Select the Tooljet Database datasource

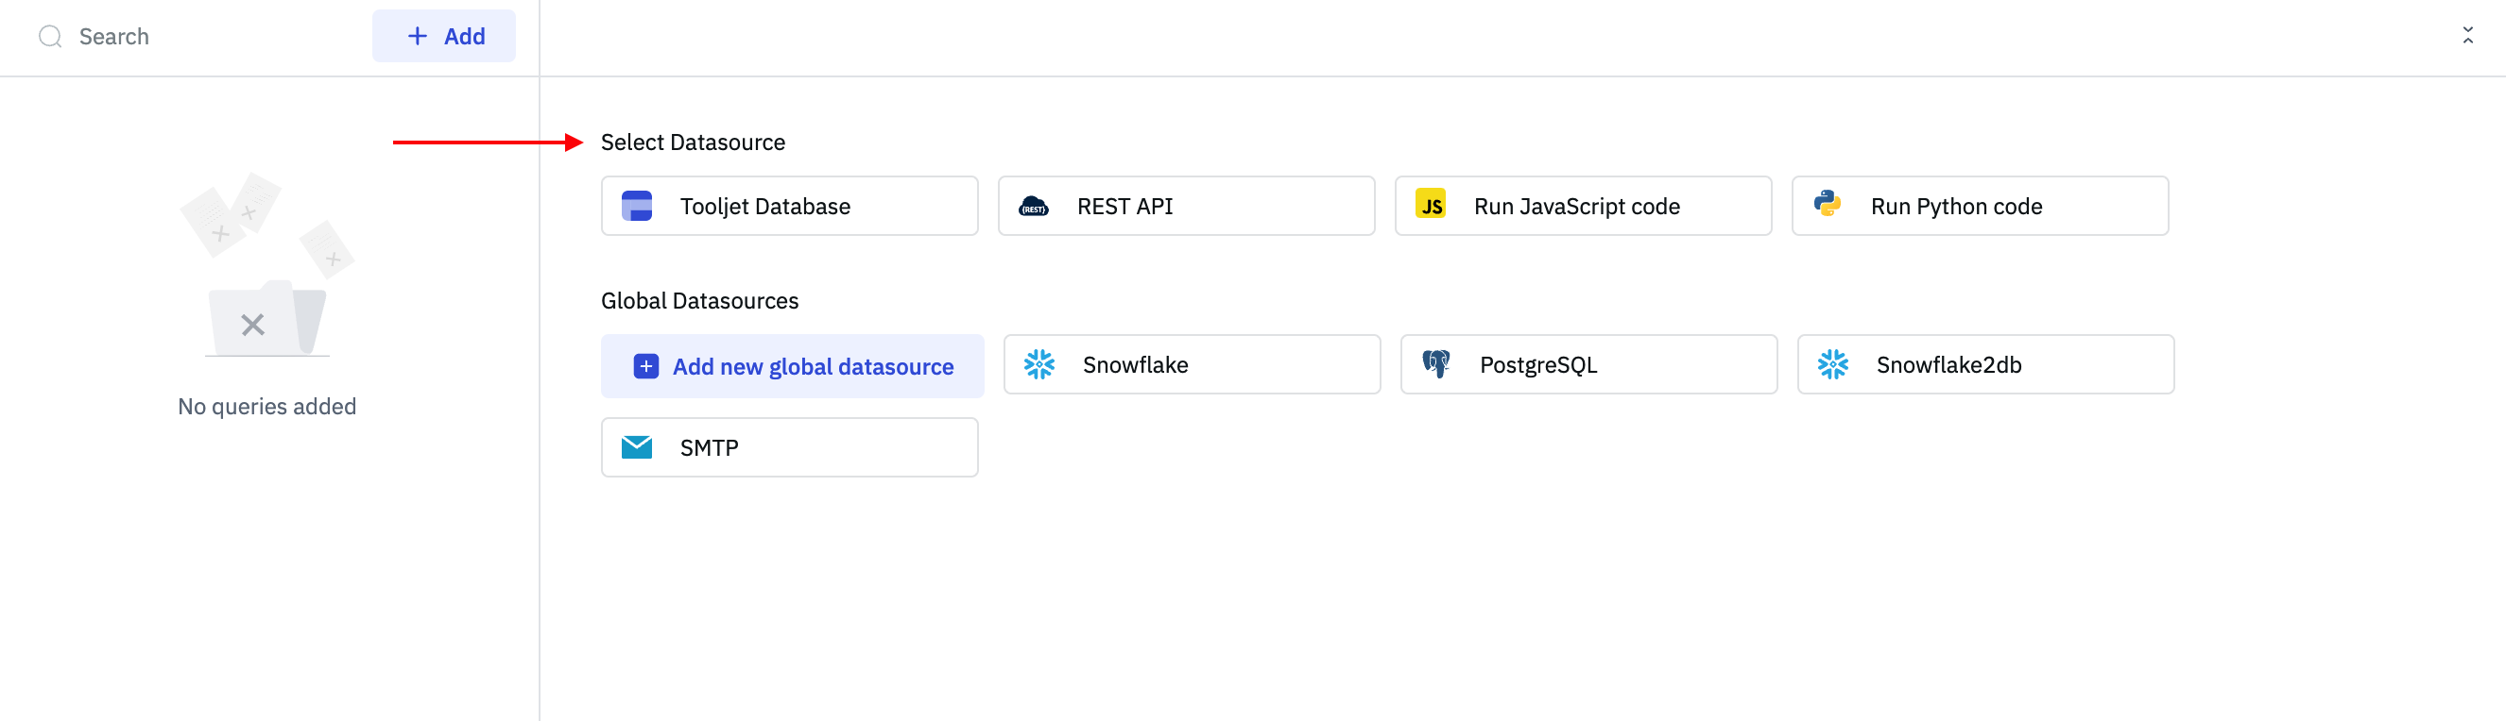pos(788,206)
